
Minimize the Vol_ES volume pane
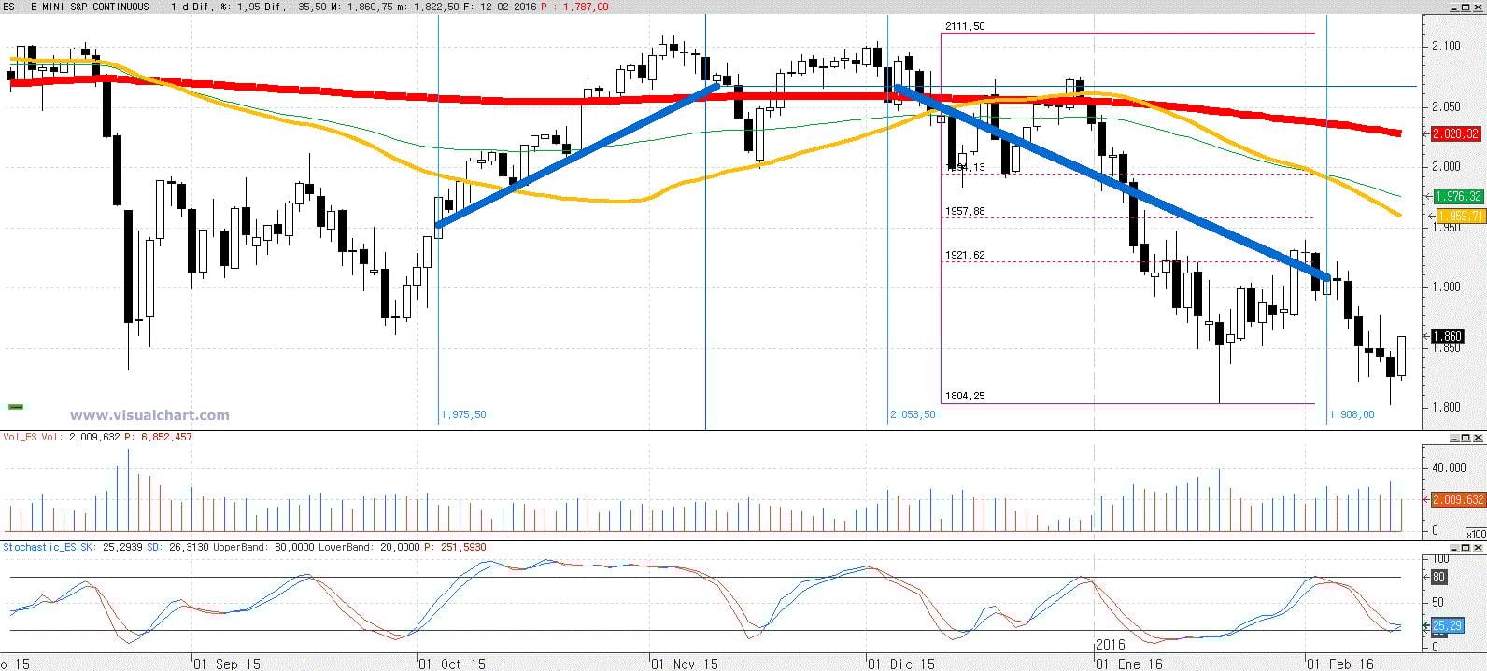(x=1454, y=438)
